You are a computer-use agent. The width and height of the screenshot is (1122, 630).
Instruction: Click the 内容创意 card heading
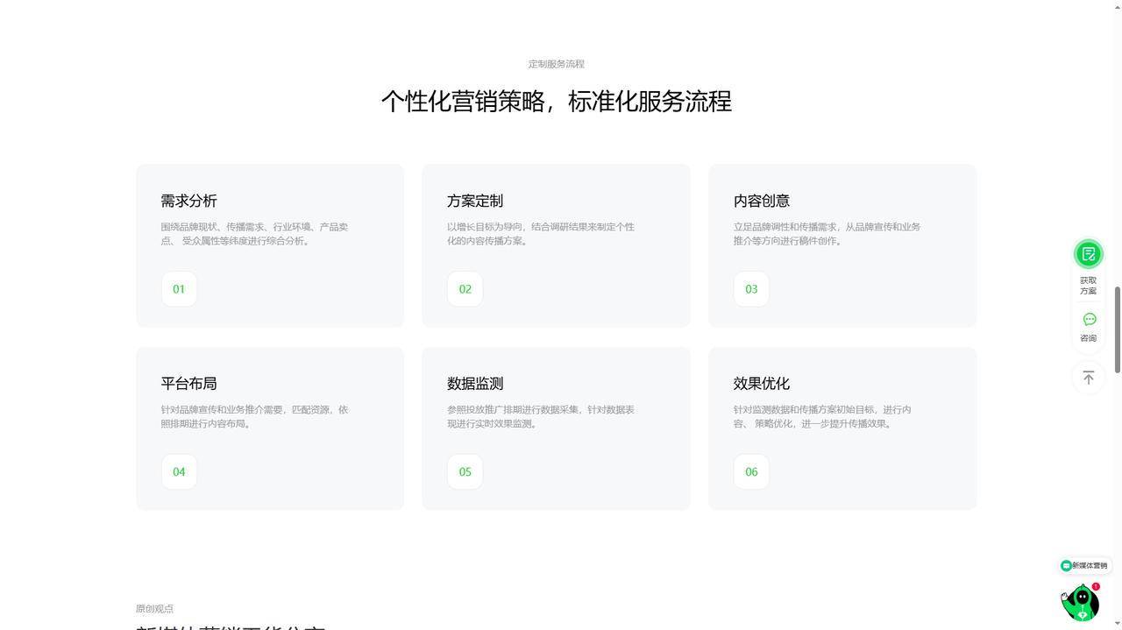pos(762,201)
